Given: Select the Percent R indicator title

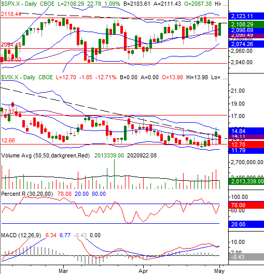Looking at the screenshot, I should click(27, 194).
